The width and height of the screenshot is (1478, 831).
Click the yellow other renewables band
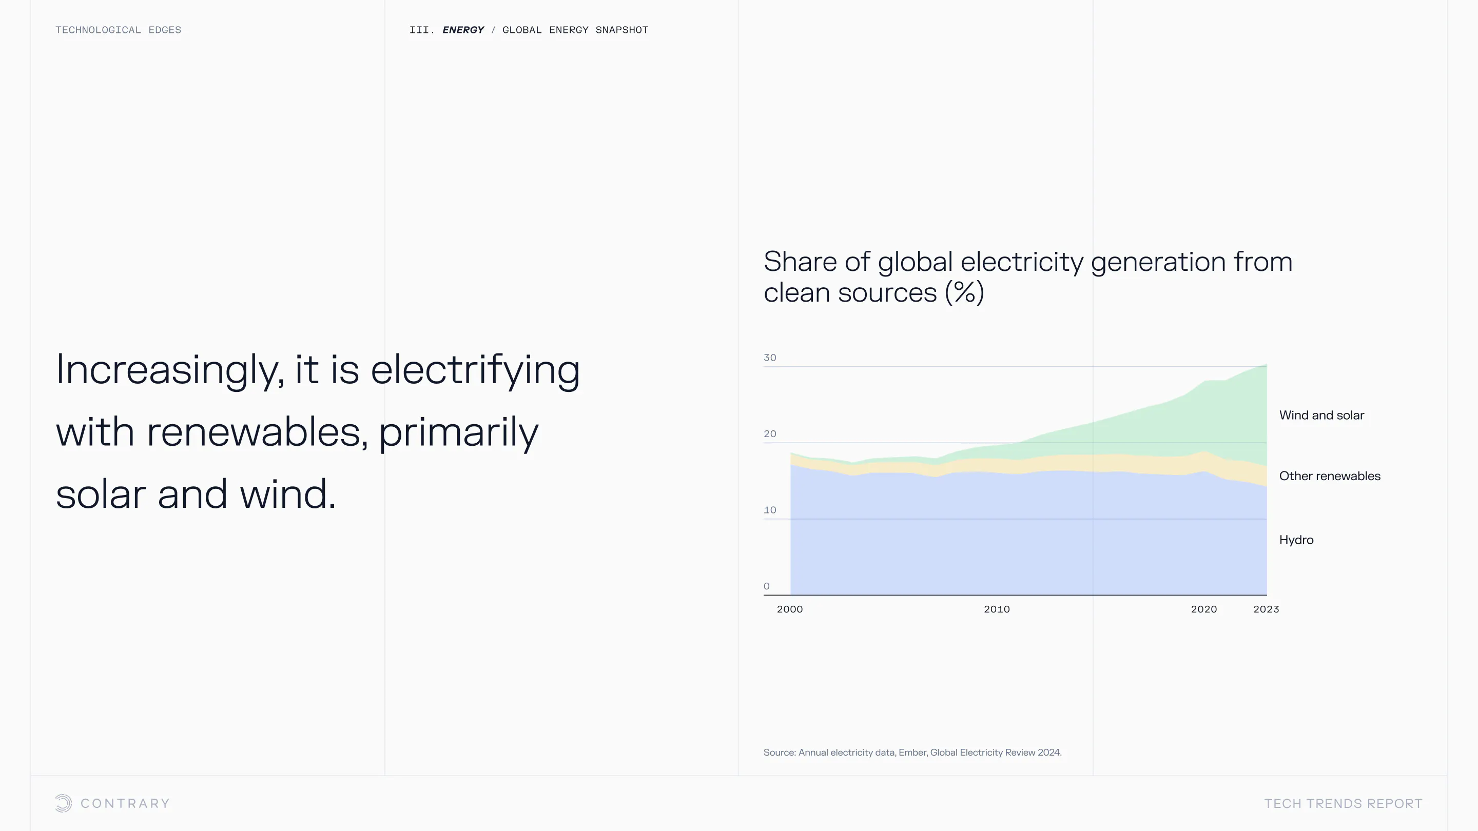click(x=1090, y=463)
